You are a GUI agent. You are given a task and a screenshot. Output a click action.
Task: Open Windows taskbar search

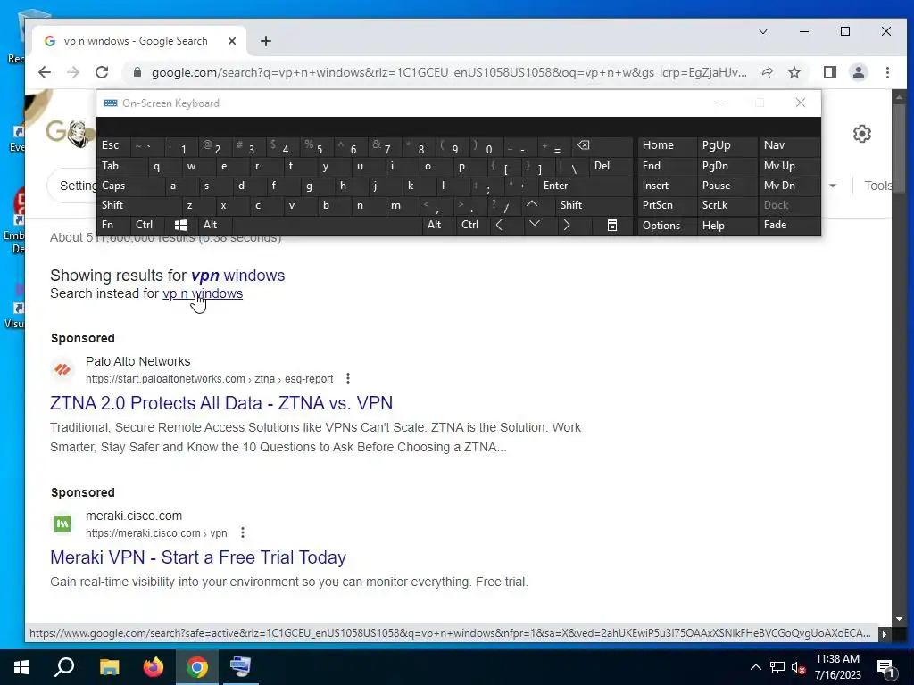(64, 667)
